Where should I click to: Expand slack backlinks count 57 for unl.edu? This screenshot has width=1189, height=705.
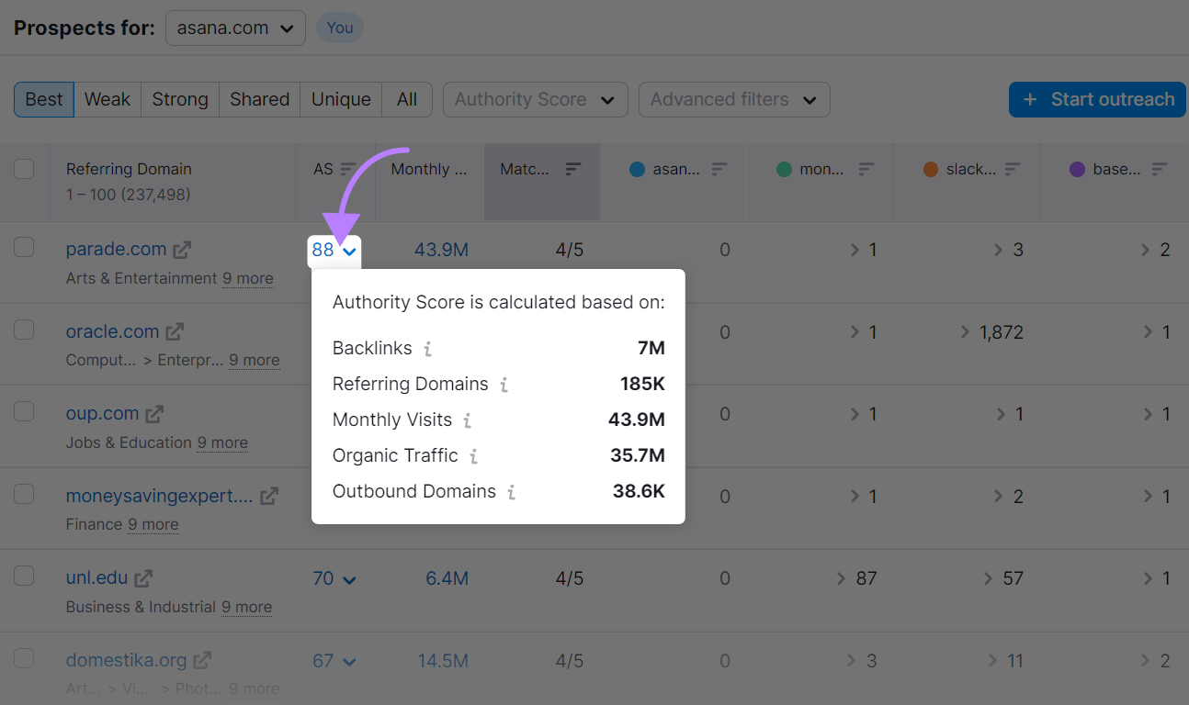click(1003, 578)
